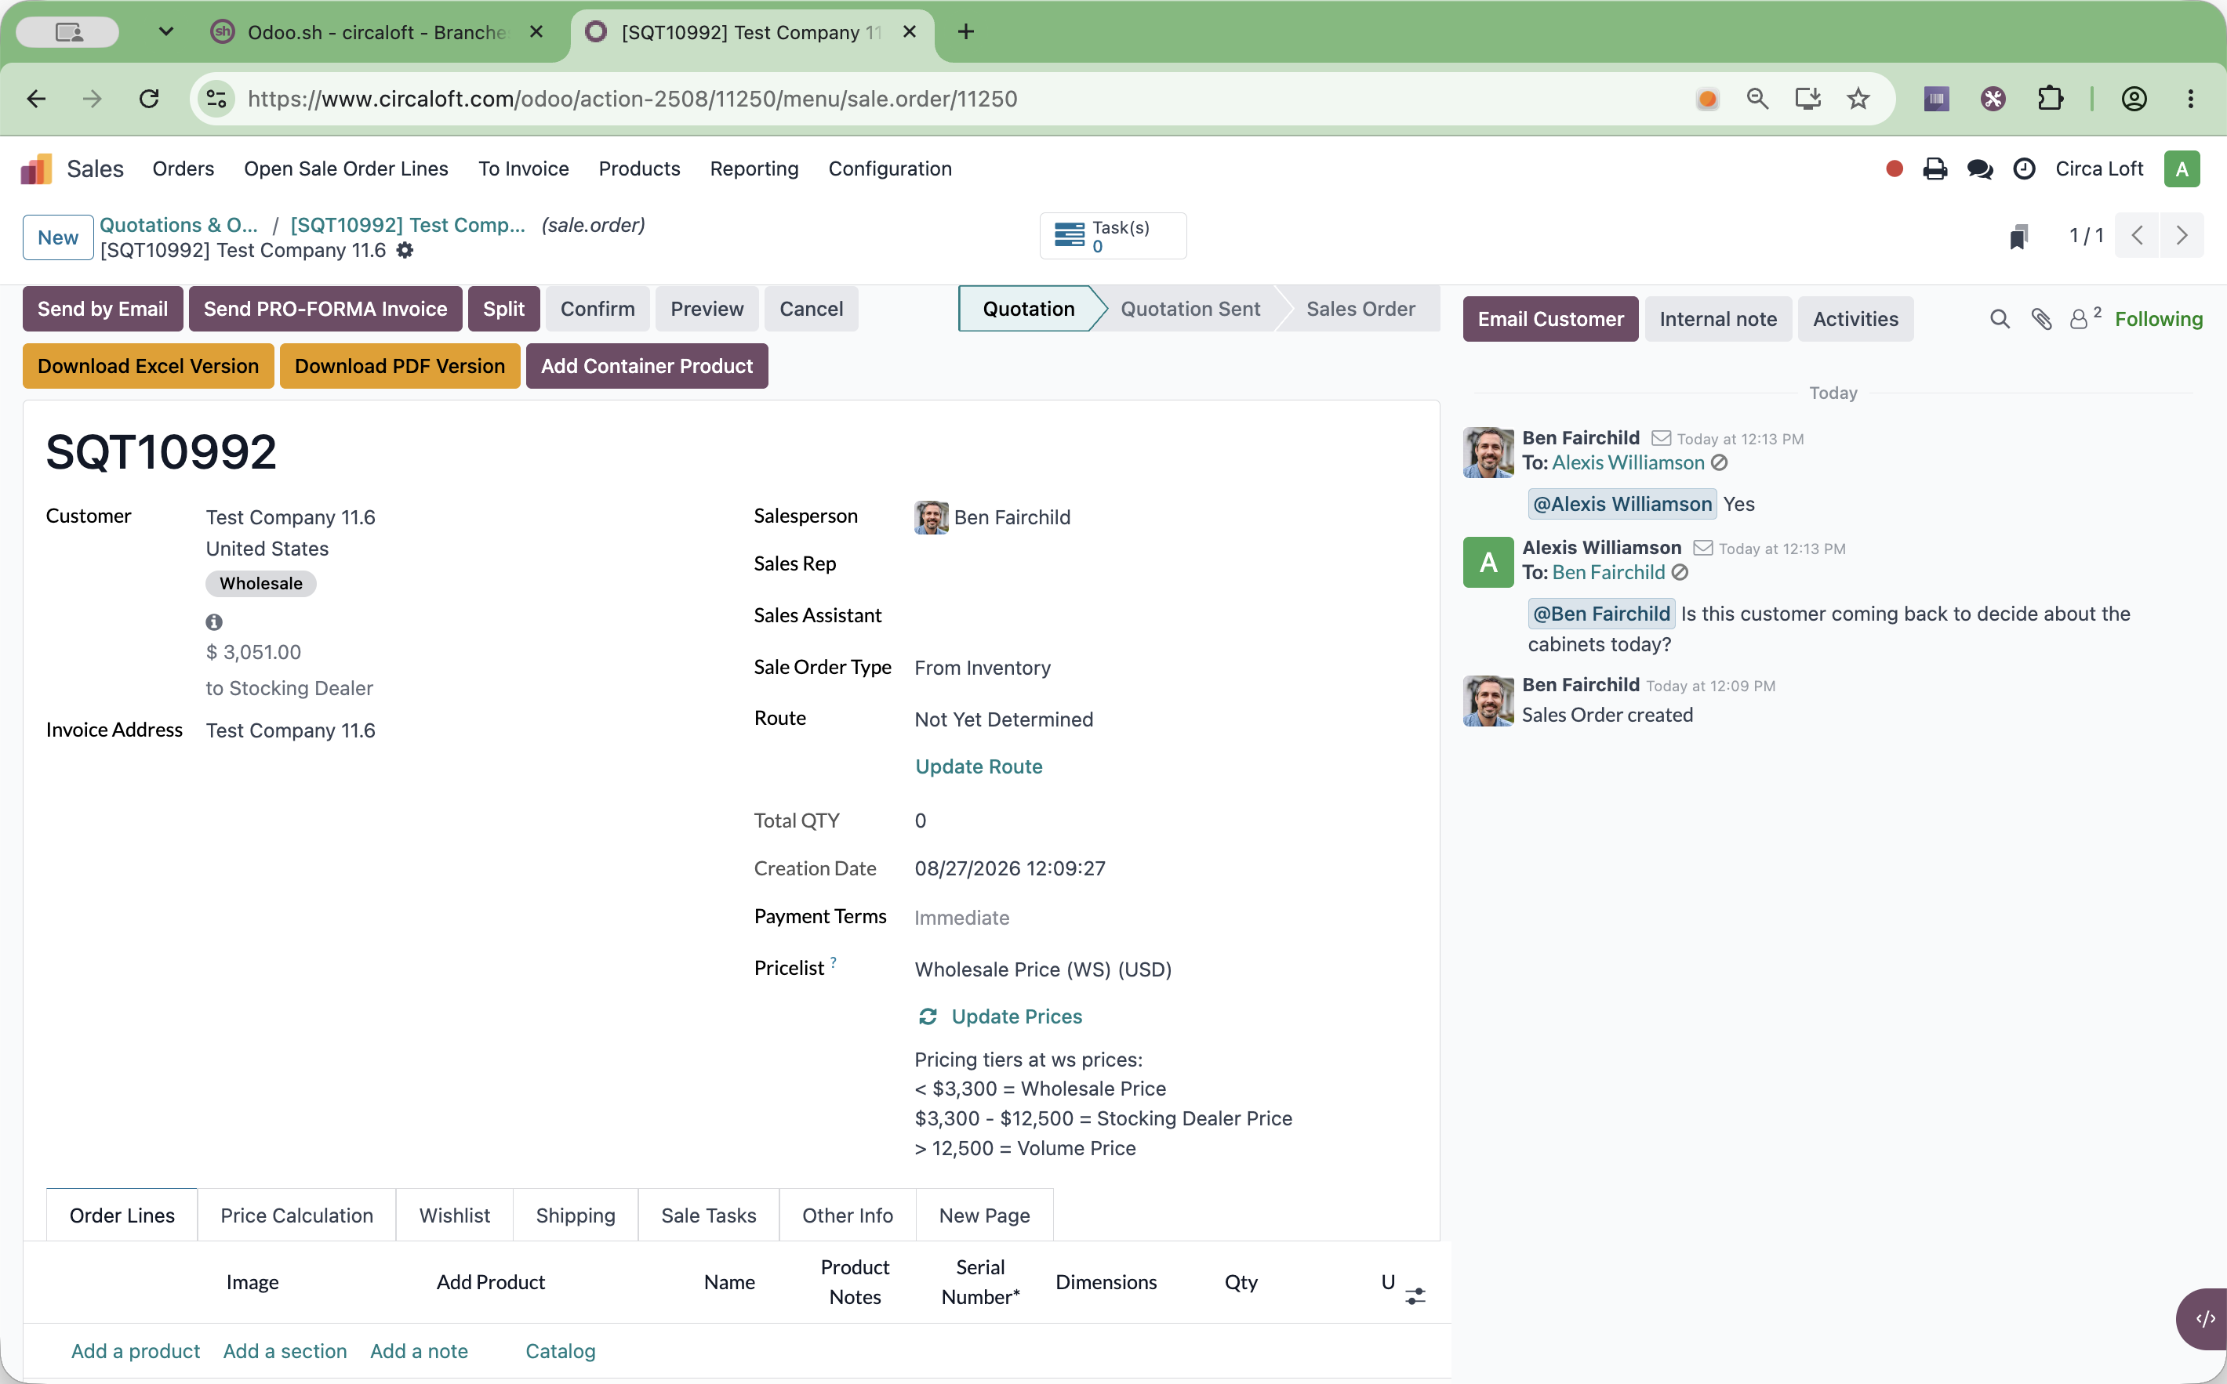
Task: Click the Payment Terms Immediate field
Action: (x=961, y=917)
